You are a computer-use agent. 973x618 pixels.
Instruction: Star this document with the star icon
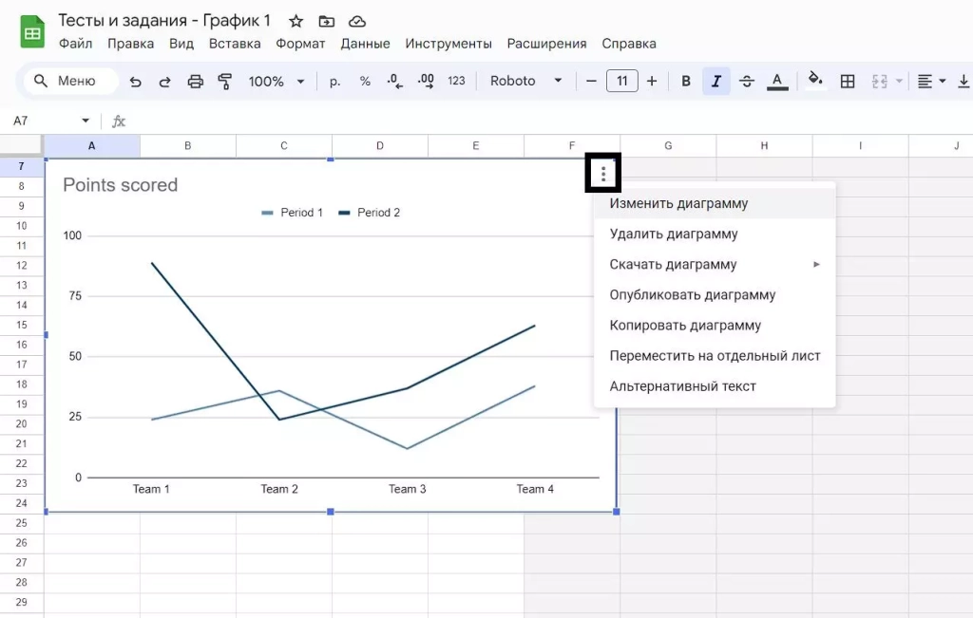(x=296, y=21)
